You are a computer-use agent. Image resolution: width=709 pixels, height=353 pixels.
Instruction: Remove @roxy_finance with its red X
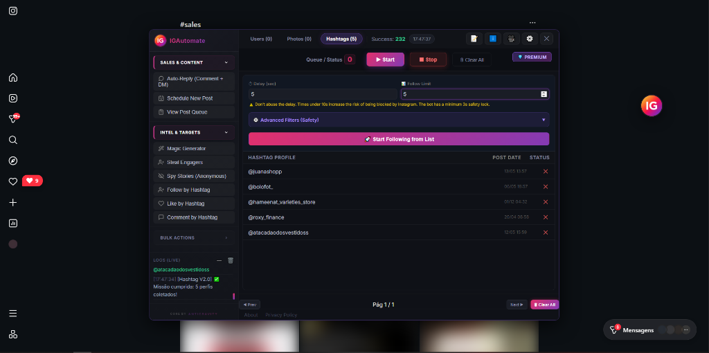(546, 217)
